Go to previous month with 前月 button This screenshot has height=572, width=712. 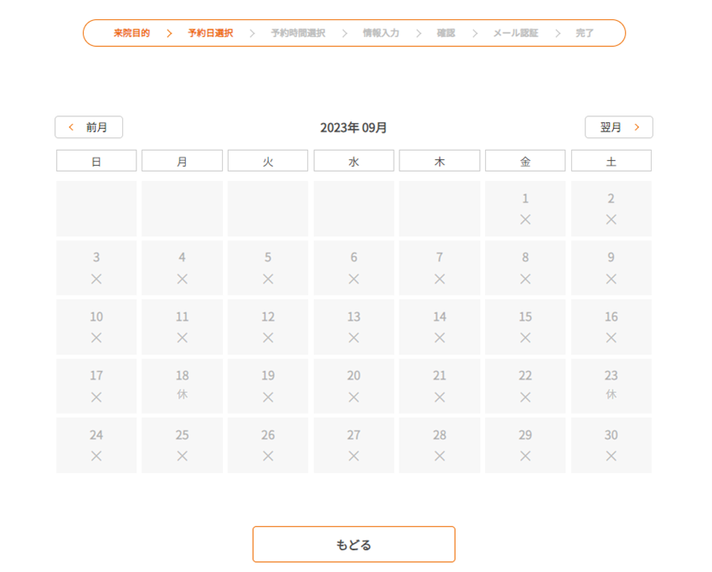(x=89, y=127)
